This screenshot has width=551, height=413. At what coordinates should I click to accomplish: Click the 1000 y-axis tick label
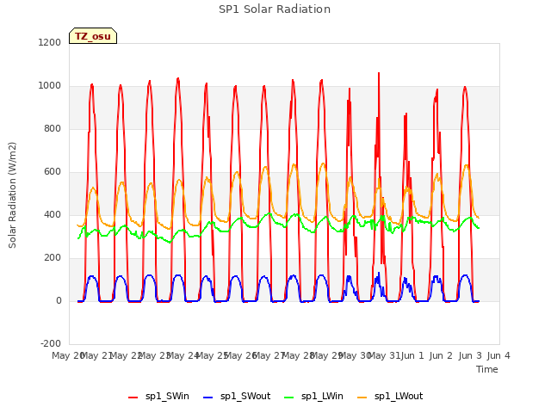50,86
